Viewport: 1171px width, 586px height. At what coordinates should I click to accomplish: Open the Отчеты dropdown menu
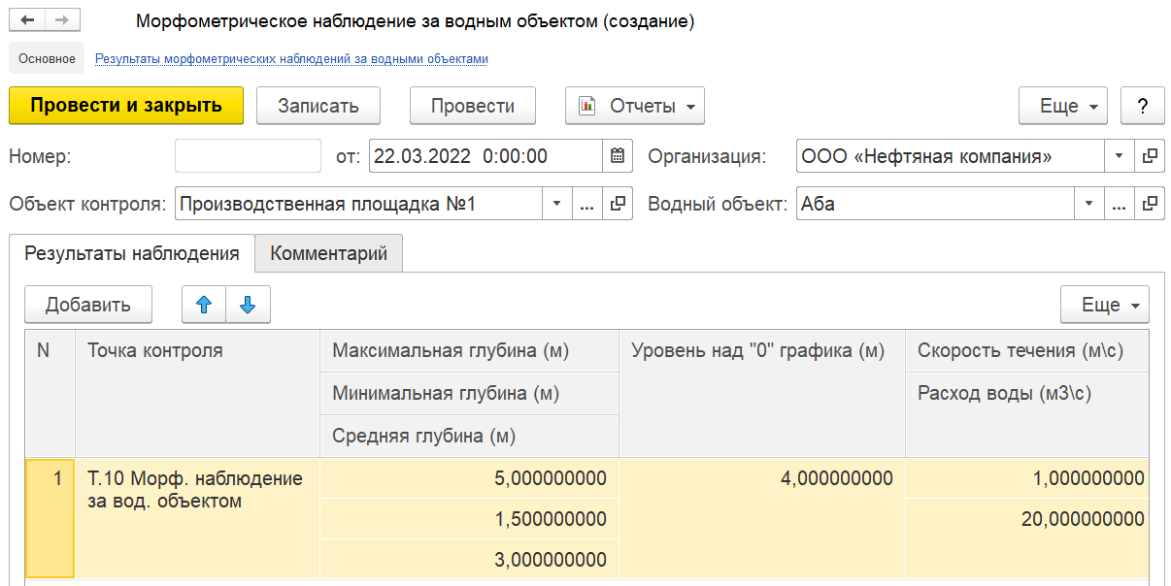[x=635, y=106]
